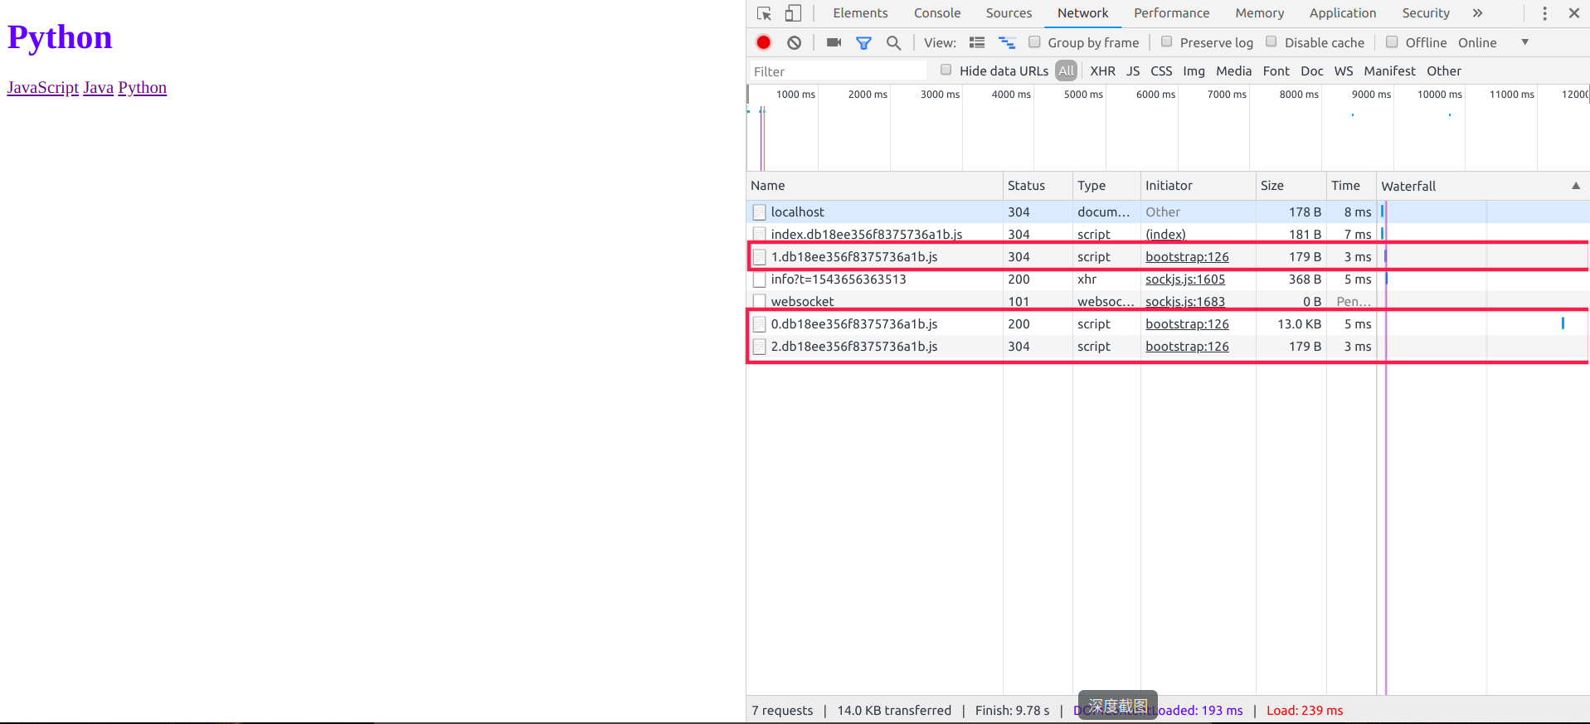Sort requests by Time column

click(1351, 186)
